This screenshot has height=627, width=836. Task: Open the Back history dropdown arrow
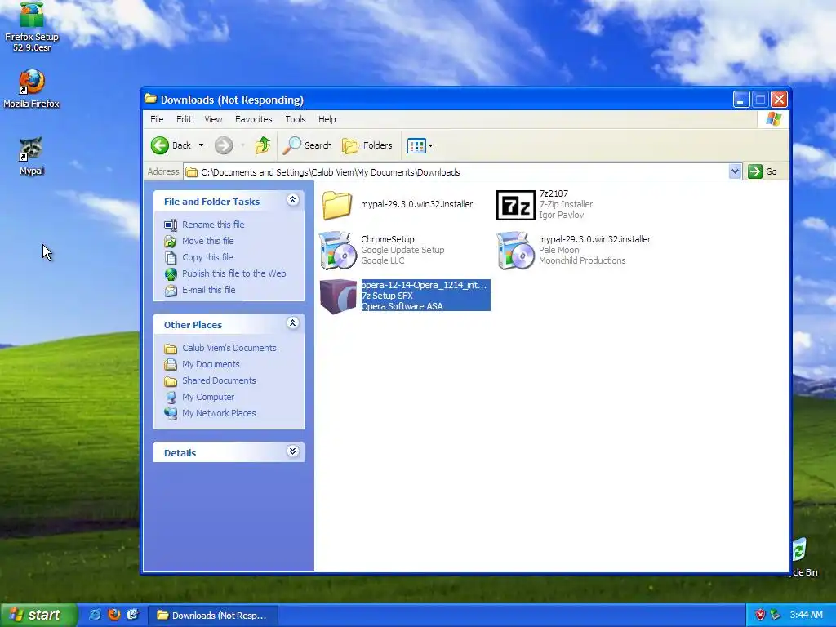tap(201, 145)
